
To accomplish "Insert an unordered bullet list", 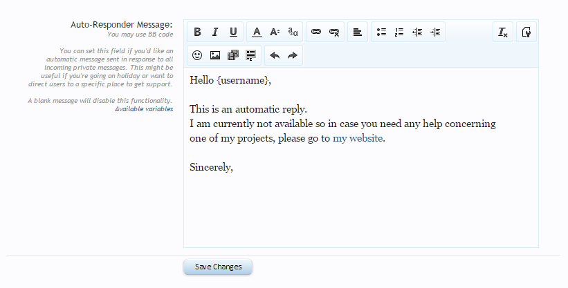I will pyautogui.click(x=381, y=32).
